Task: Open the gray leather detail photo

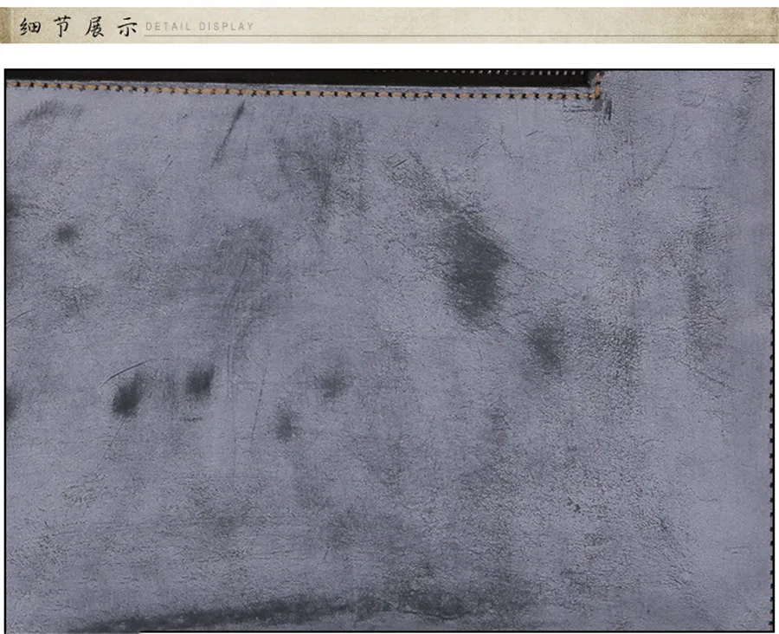Action: [x=389, y=351]
